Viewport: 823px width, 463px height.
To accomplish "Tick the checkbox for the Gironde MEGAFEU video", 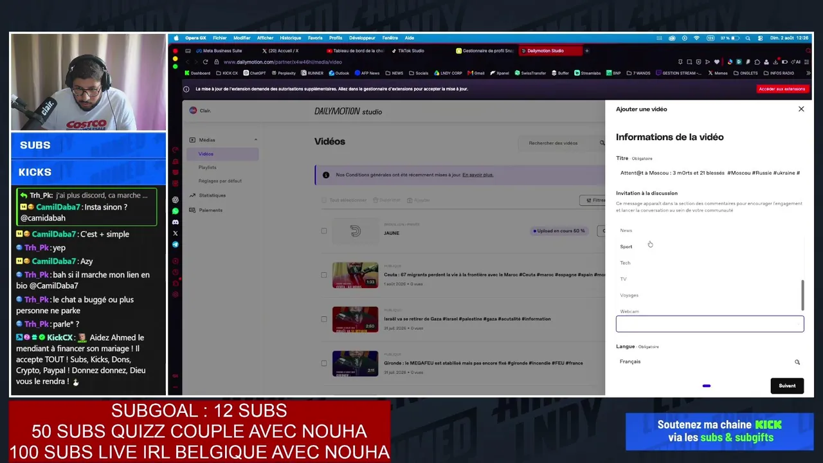I will 324,363.
